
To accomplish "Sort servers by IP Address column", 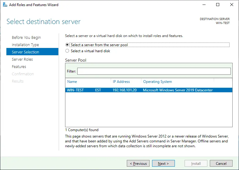I will coord(121,82).
